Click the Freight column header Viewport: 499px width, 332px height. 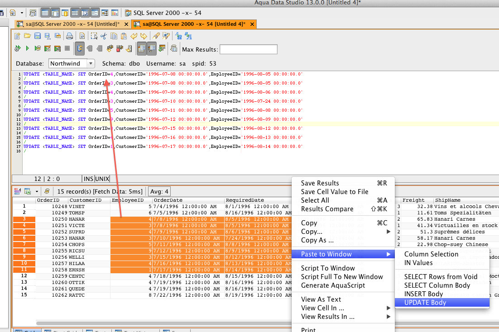pos(417,200)
